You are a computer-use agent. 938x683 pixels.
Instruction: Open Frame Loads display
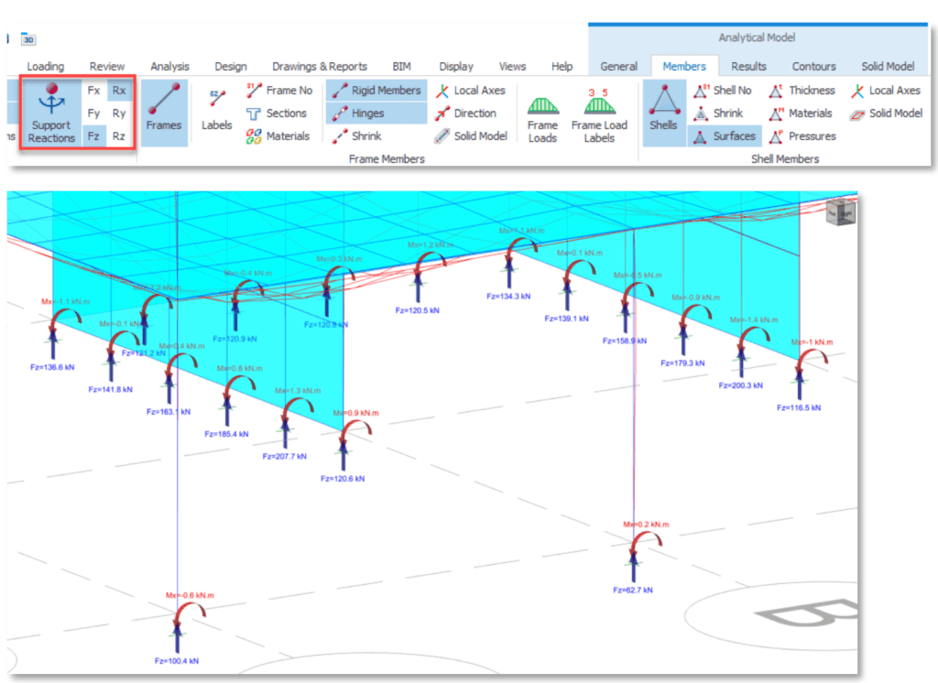coord(542,120)
